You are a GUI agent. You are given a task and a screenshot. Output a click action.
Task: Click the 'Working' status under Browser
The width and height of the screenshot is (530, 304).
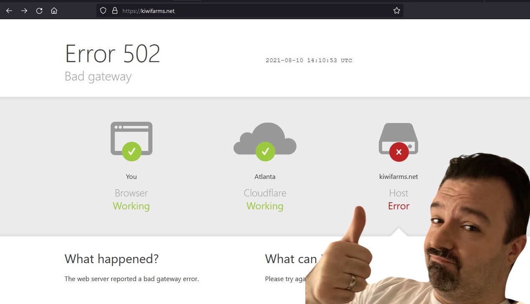131,206
